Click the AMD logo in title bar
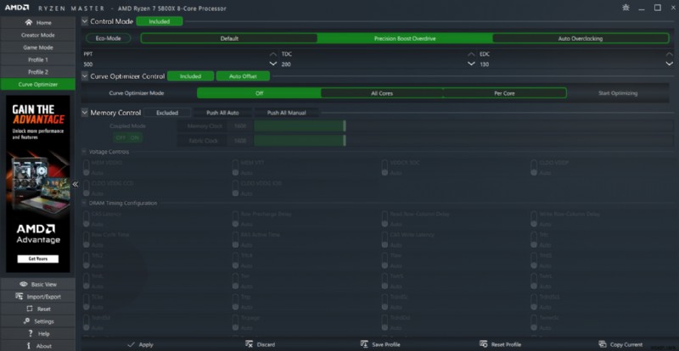The image size is (679, 351). [x=17, y=8]
